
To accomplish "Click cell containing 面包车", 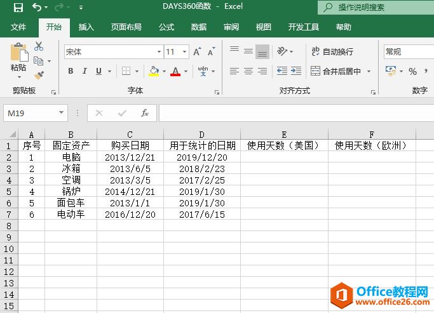I will click(71, 203).
